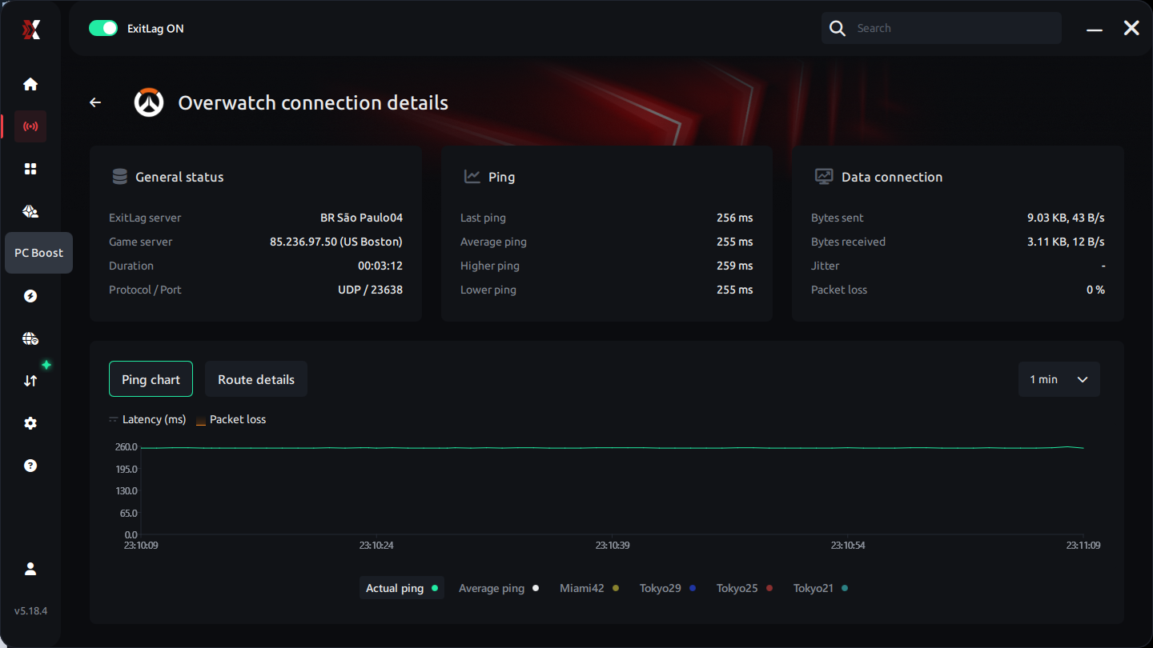Open the apps grid icon in sidebar

click(x=30, y=169)
